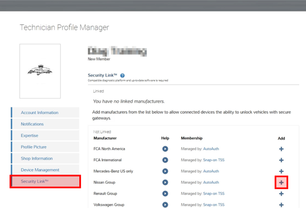Open AutoAuth link for Mercedes-Benz US only
The height and width of the screenshot is (208, 306).
point(211,171)
